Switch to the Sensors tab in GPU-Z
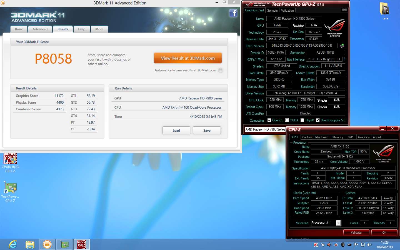The height and width of the screenshot is (250, 400). tap(272, 11)
